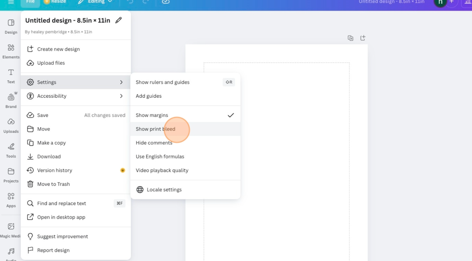This screenshot has height=261, width=472.
Task: Open the Brand panel
Action: (11, 101)
